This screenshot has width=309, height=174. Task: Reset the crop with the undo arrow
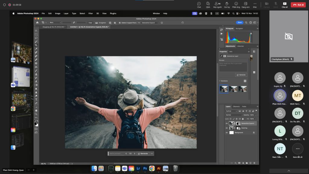coord(183,23)
